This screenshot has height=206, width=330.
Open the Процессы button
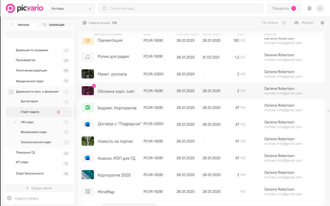[284, 8]
